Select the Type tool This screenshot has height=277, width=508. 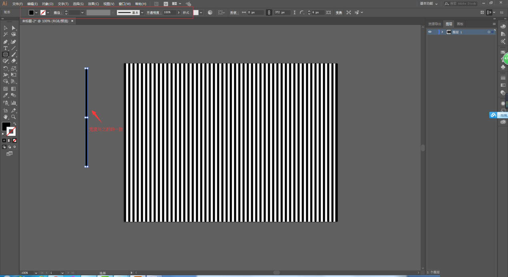pos(6,48)
